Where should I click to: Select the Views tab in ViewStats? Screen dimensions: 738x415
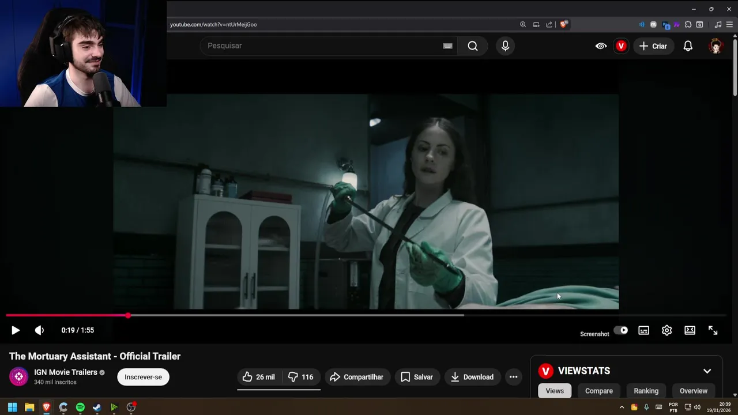[555, 391]
